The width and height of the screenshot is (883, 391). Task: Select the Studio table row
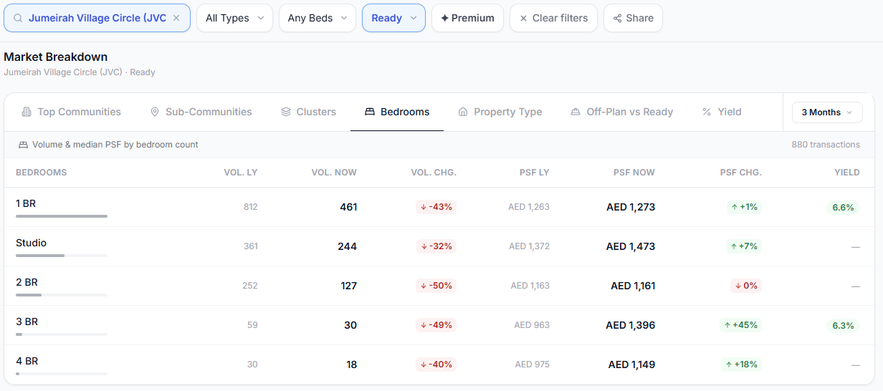(x=439, y=246)
